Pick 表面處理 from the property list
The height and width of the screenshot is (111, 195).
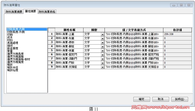coord(12,43)
